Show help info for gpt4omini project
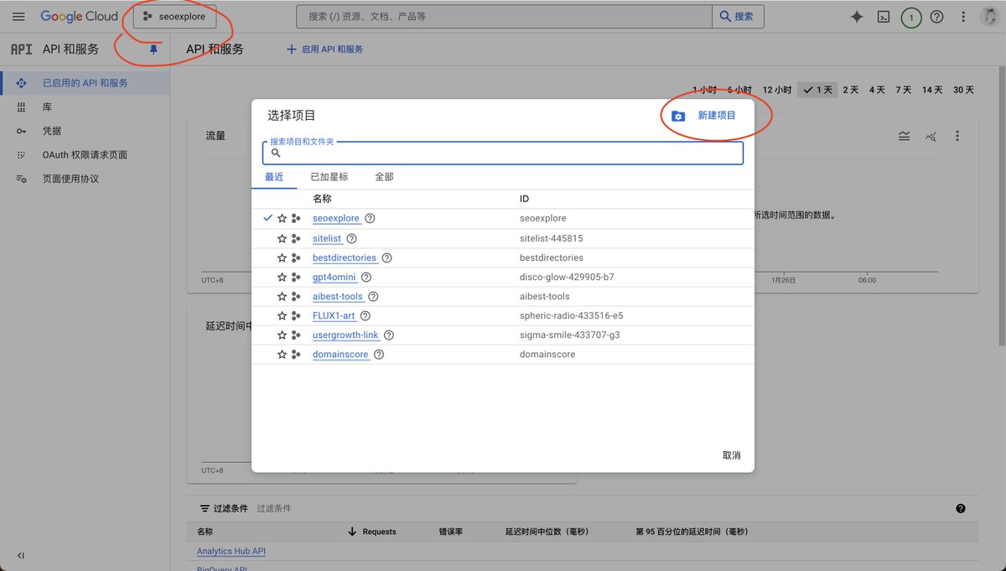Image resolution: width=1006 pixels, height=571 pixels. (x=366, y=277)
